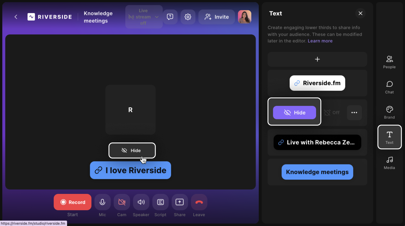Viewport: 405px width, 226px height.
Task: Click Hide button above the stage overlay
Action: pyautogui.click(x=132, y=150)
